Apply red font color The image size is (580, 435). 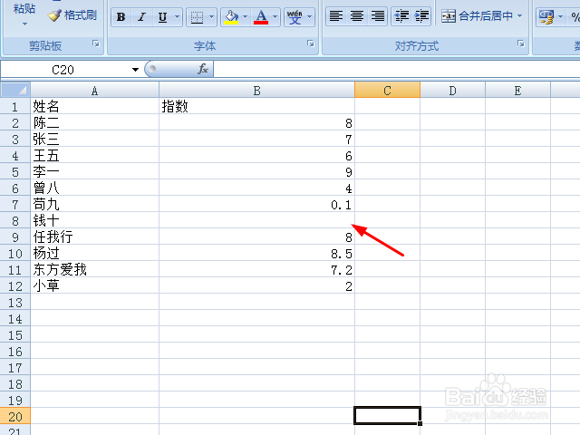point(261,17)
